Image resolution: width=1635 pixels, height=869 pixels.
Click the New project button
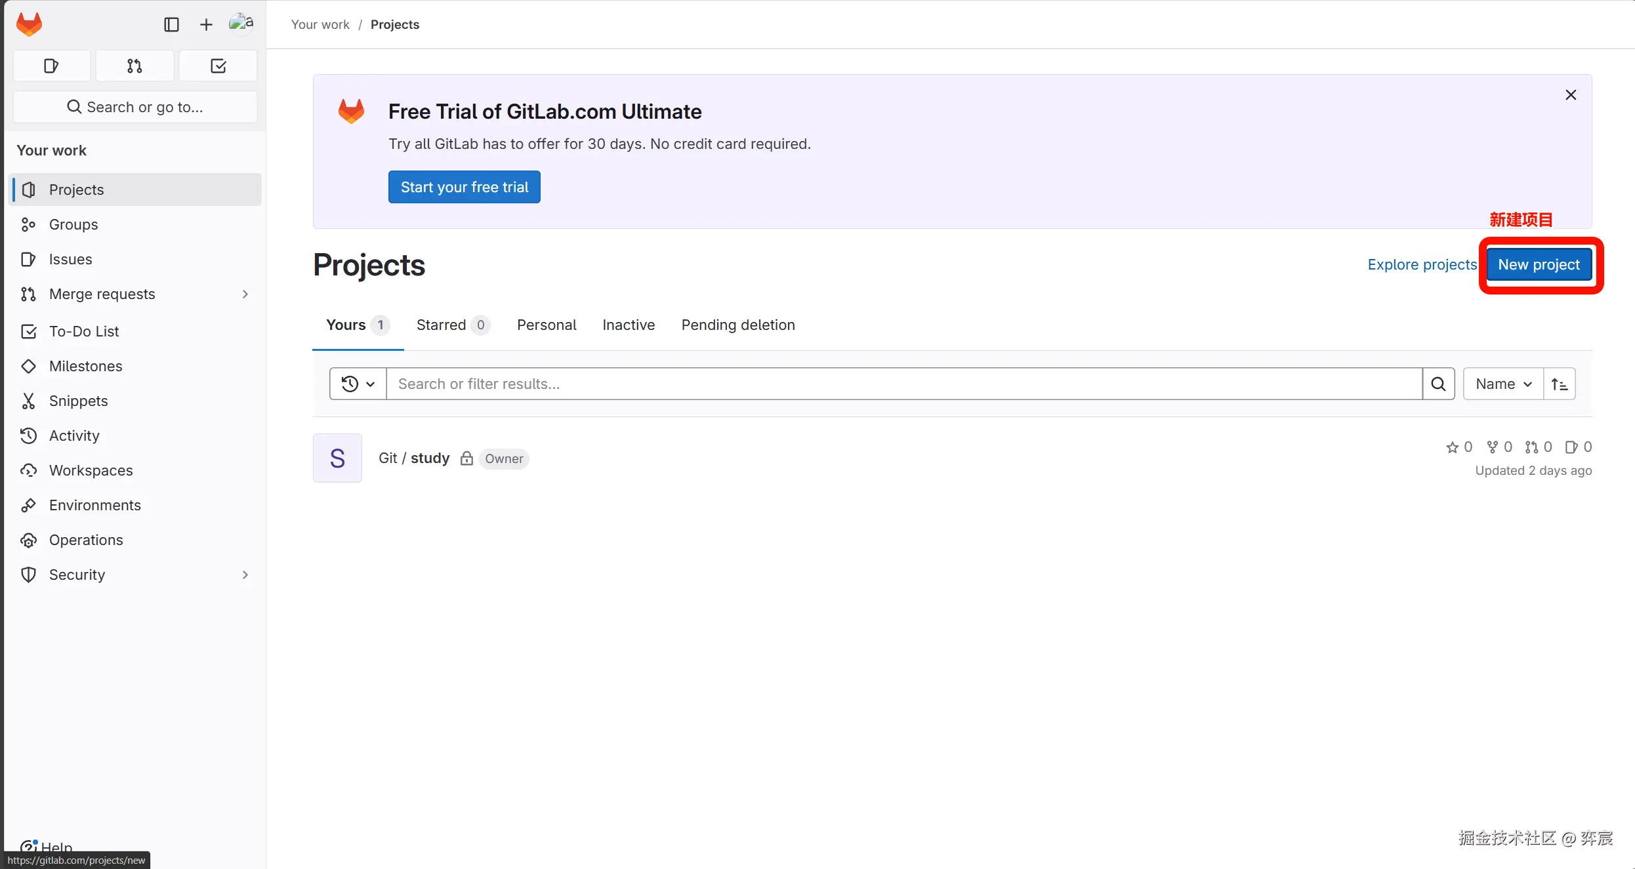1538,265
